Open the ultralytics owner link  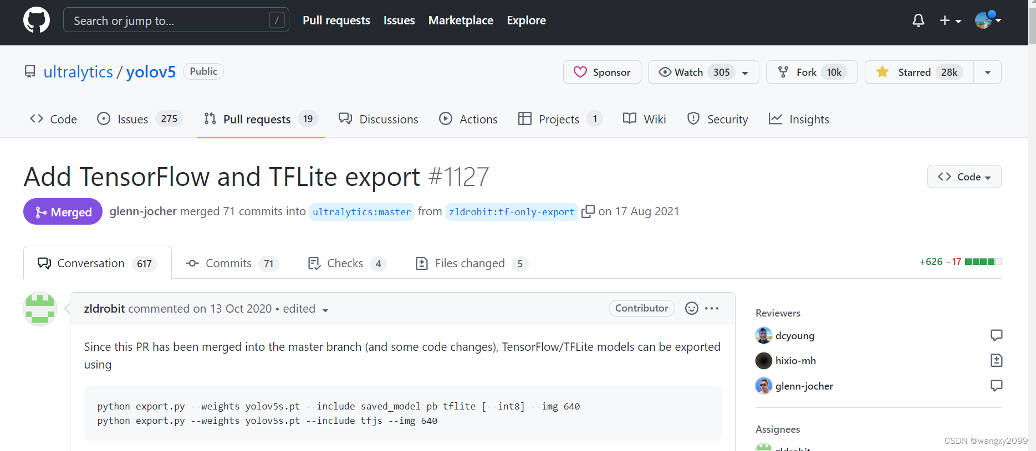78,72
